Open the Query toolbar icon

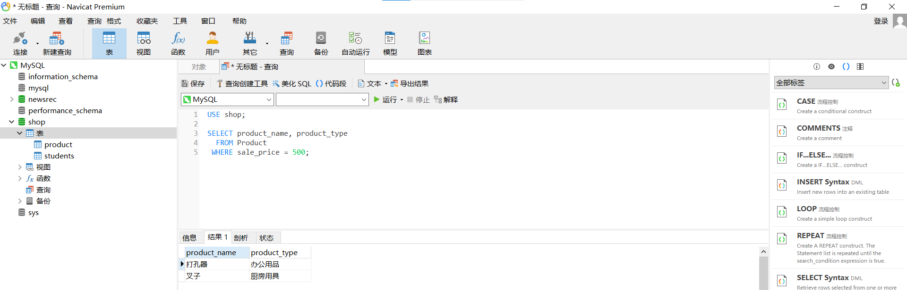tap(287, 43)
